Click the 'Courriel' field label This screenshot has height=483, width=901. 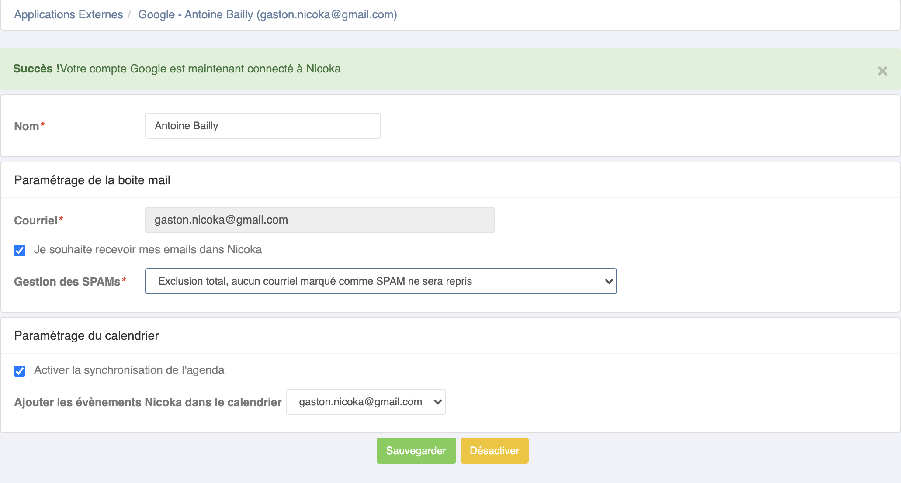(36, 221)
